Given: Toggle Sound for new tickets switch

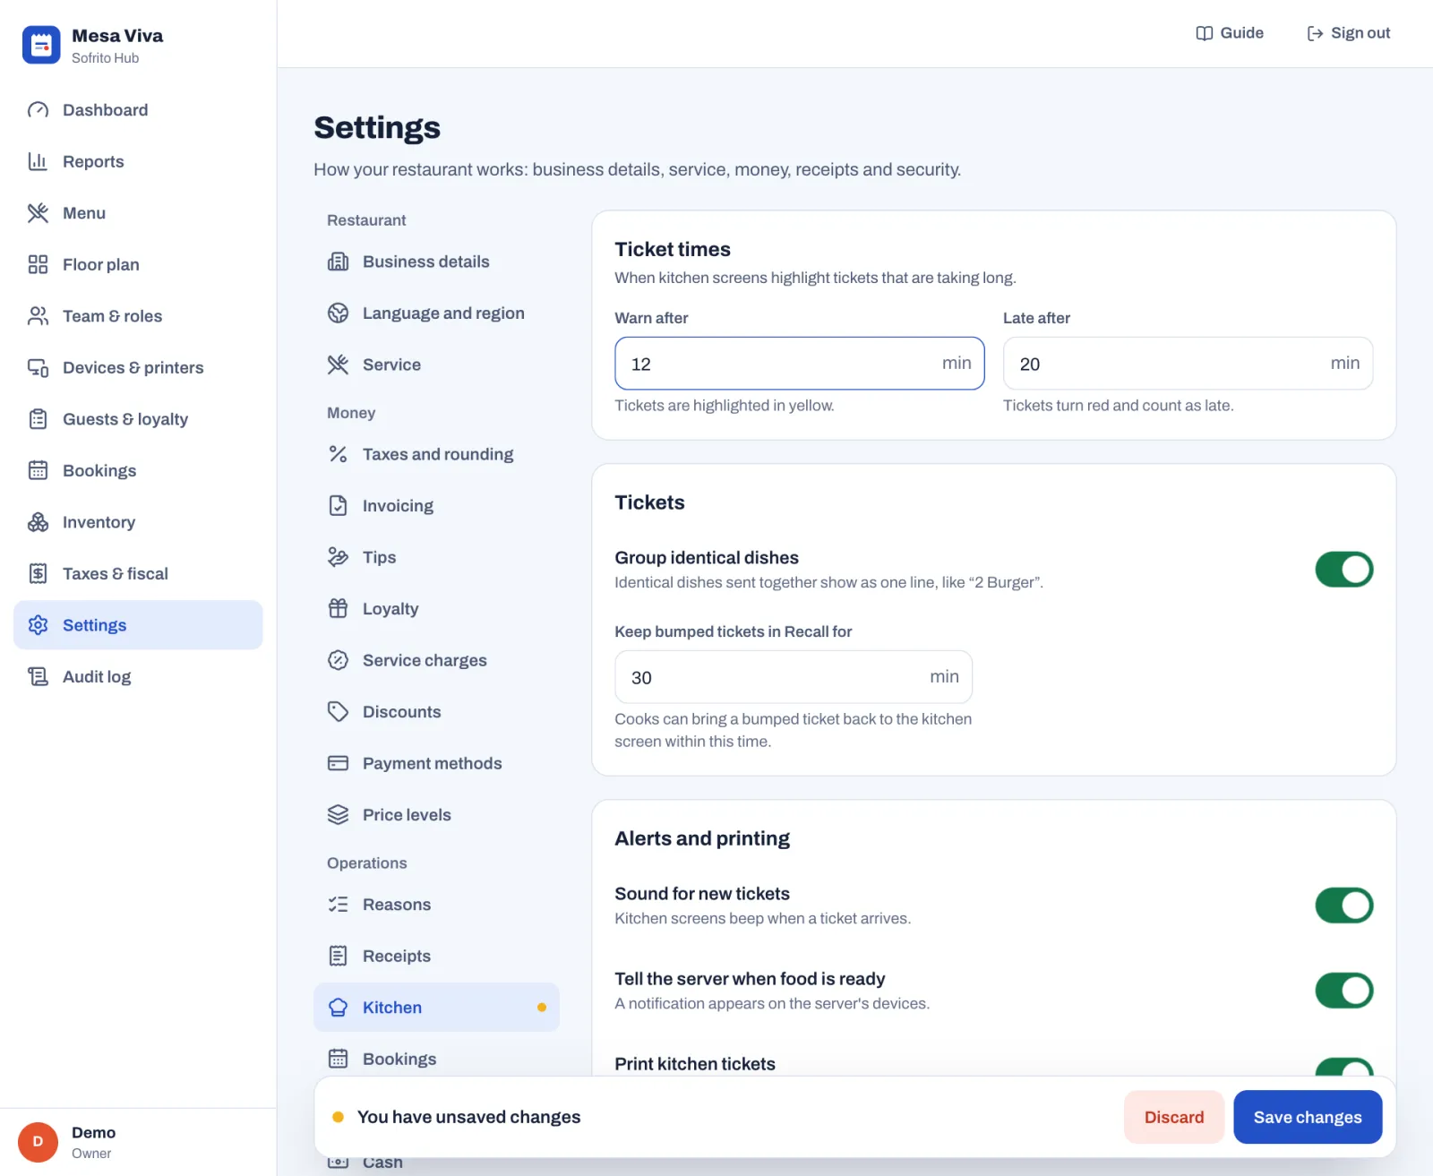Looking at the screenshot, I should 1343,906.
